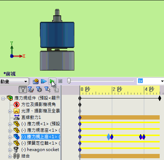Select the 2-second keyframe on 應力規上座 row
The width and height of the screenshot is (164, 160).
pos(112,137)
